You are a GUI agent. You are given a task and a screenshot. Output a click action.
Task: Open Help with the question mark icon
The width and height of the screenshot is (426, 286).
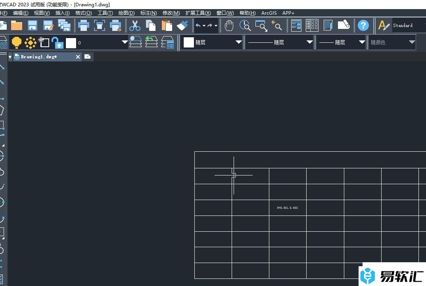coord(363,25)
